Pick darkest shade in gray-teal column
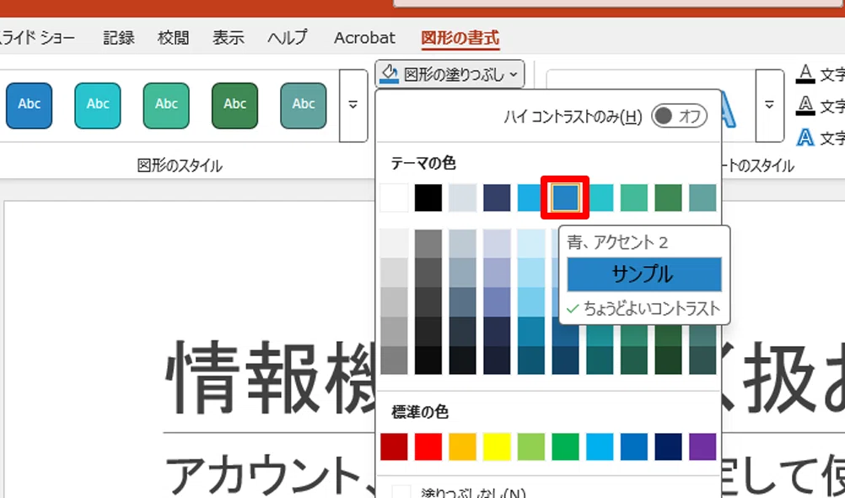Image resolution: width=845 pixels, height=498 pixels. point(702,360)
